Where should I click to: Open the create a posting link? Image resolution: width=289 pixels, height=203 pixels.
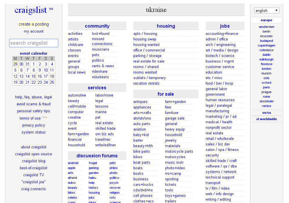34,24
